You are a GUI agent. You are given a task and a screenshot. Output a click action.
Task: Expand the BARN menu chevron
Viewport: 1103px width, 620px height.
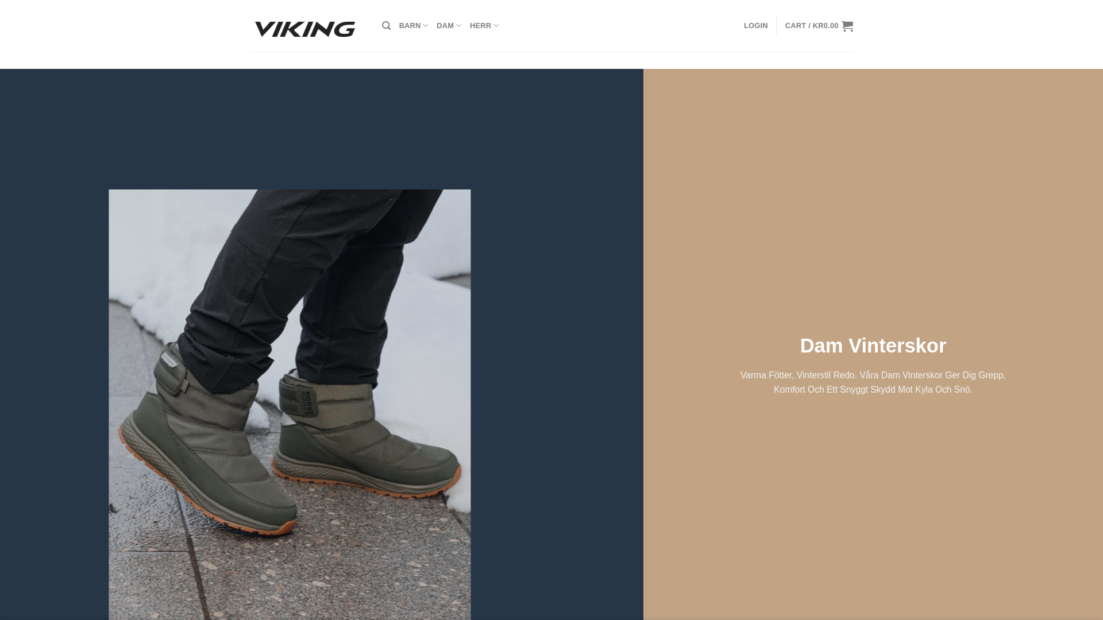(426, 26)
